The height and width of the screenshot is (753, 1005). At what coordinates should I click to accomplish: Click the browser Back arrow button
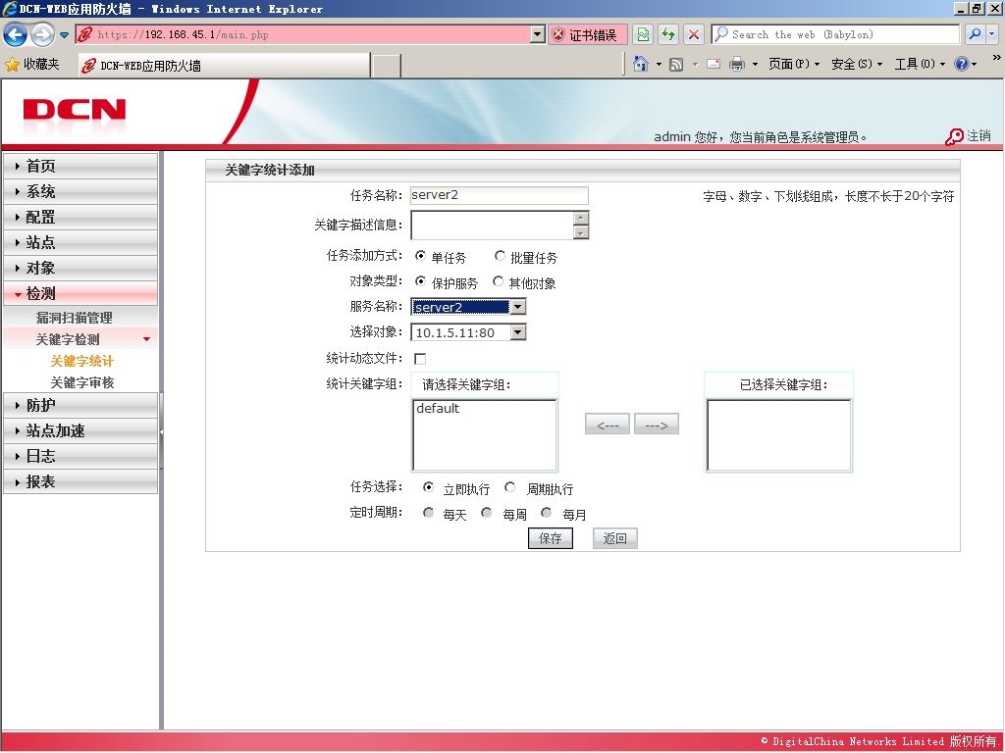click(x=16, y=34)
